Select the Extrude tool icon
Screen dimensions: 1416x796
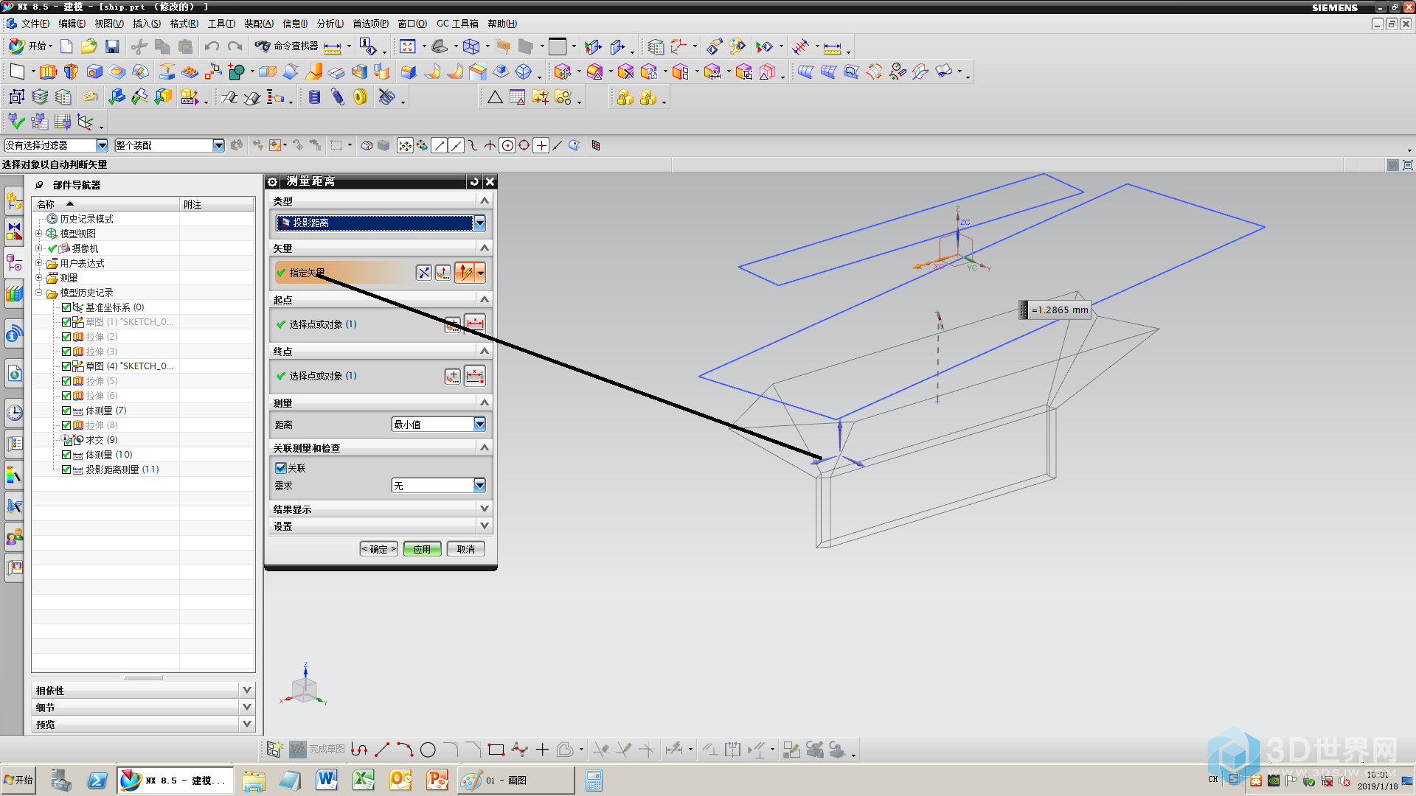pyautogui.click(x=48, y=72)
